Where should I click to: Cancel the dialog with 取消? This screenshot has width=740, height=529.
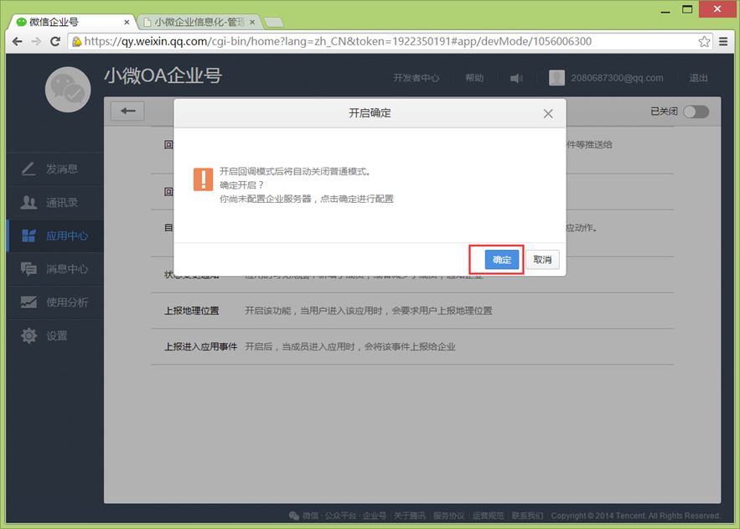[542, 260]
